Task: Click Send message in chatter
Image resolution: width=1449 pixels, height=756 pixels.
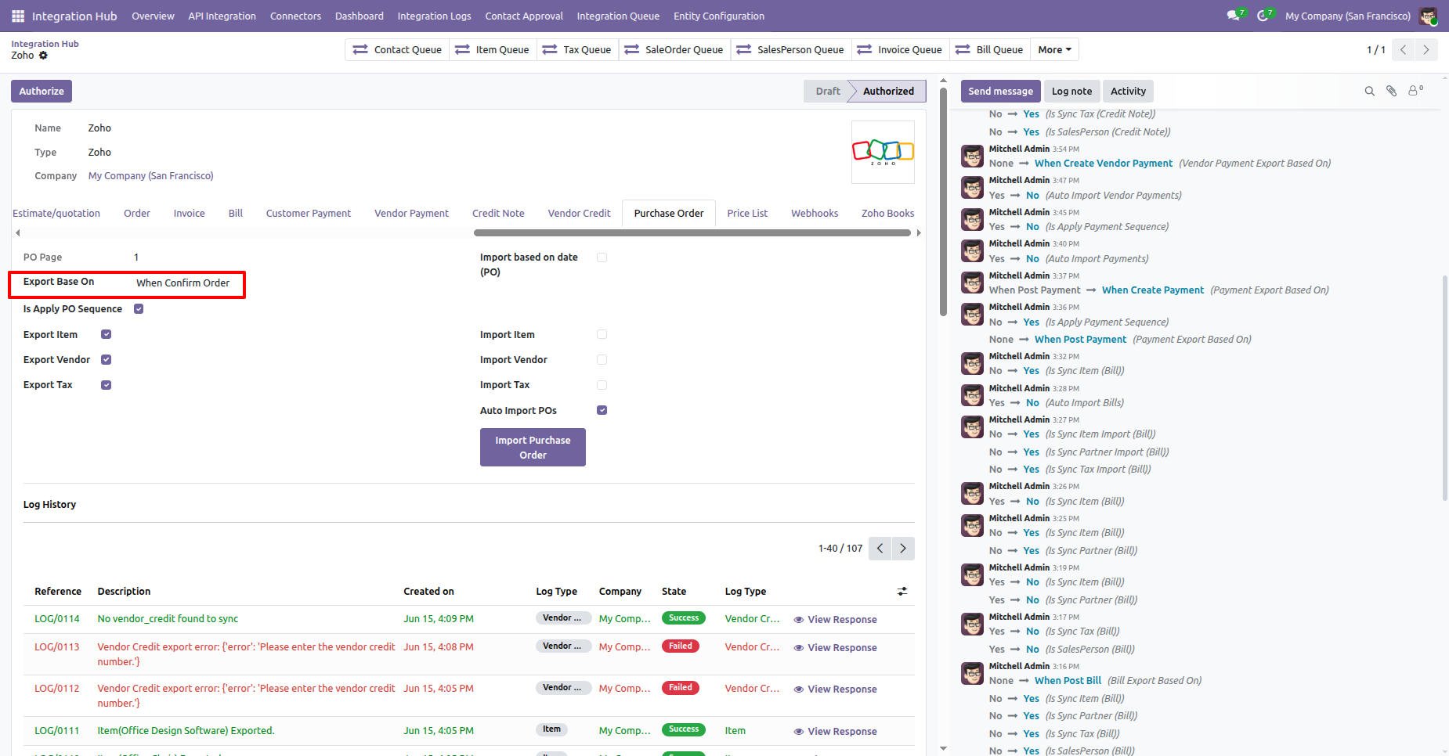Action: coord(1001,92)
